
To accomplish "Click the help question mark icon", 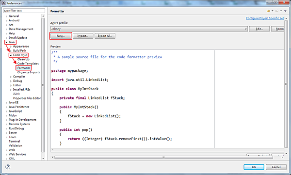I will (8, 167).
